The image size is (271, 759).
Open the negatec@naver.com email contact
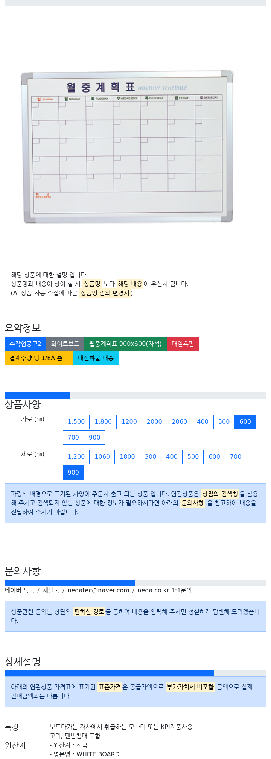click(x=98, y=590)
